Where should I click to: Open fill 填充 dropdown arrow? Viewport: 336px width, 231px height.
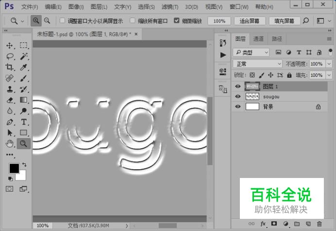329,75
